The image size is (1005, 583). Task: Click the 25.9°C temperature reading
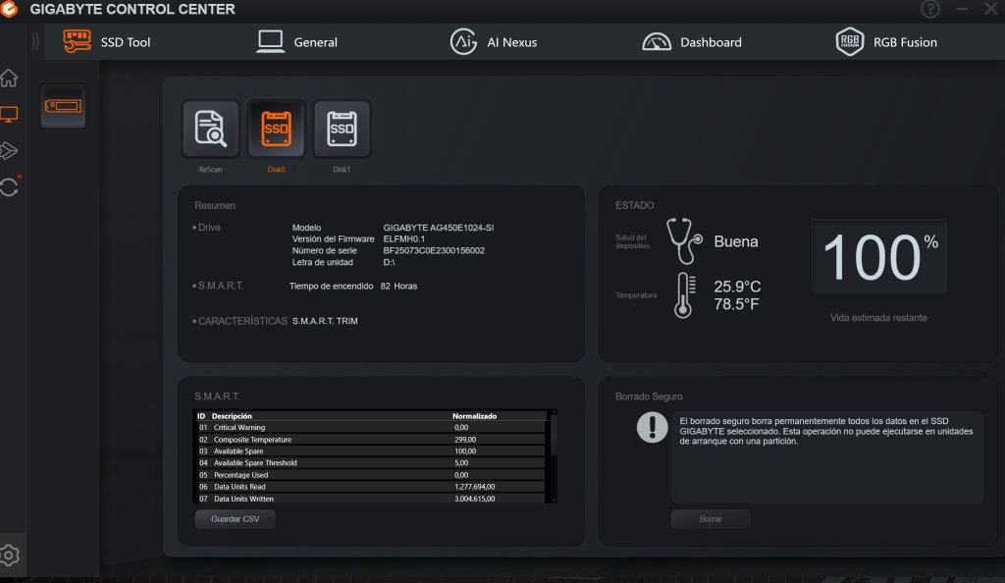[x=737, y=287]
